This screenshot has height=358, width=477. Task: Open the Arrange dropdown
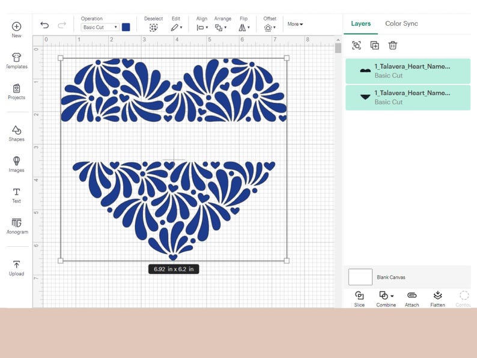point(220,28)
